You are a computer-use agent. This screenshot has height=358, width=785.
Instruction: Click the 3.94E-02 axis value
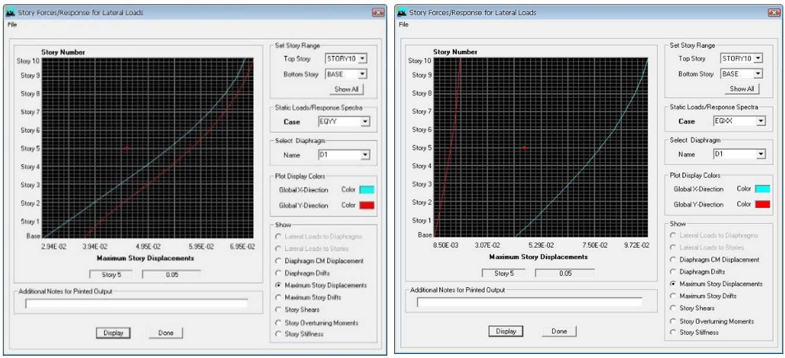point(95,247)
